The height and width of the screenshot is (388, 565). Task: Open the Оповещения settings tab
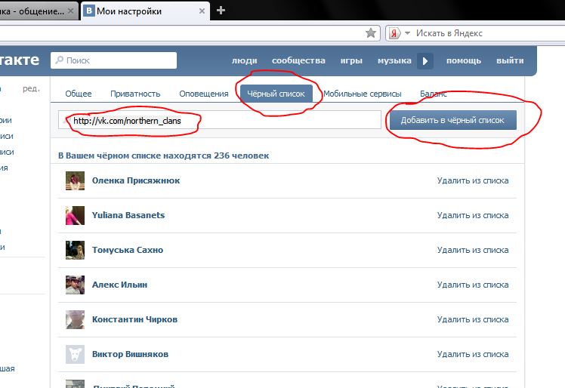coord(204,94)
